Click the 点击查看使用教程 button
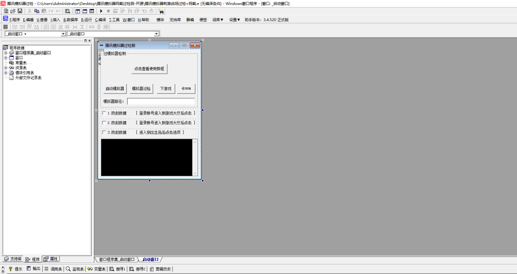Viewport: 517px width, 274px height. click(x=149, y=69)
